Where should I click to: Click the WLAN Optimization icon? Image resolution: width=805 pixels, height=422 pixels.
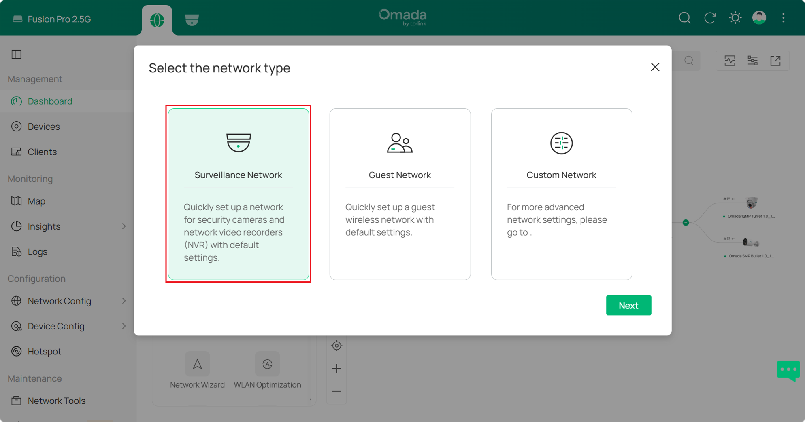267,364
